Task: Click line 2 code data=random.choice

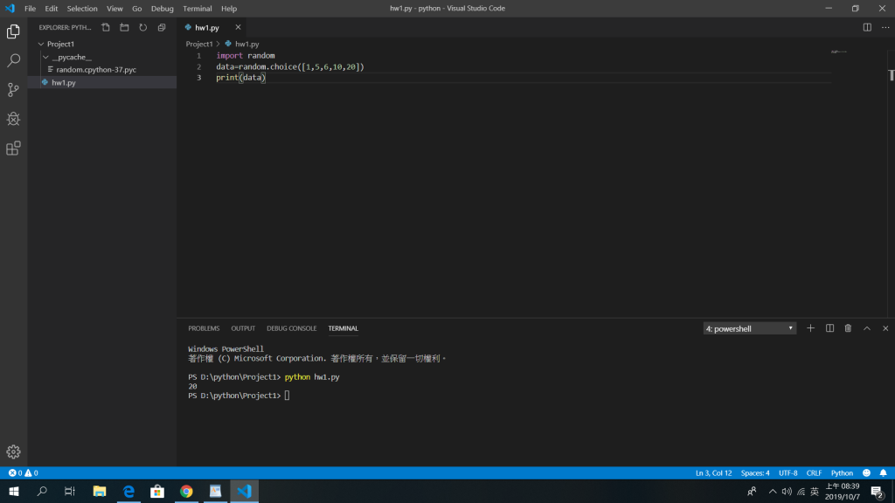Action: (290, 66)
